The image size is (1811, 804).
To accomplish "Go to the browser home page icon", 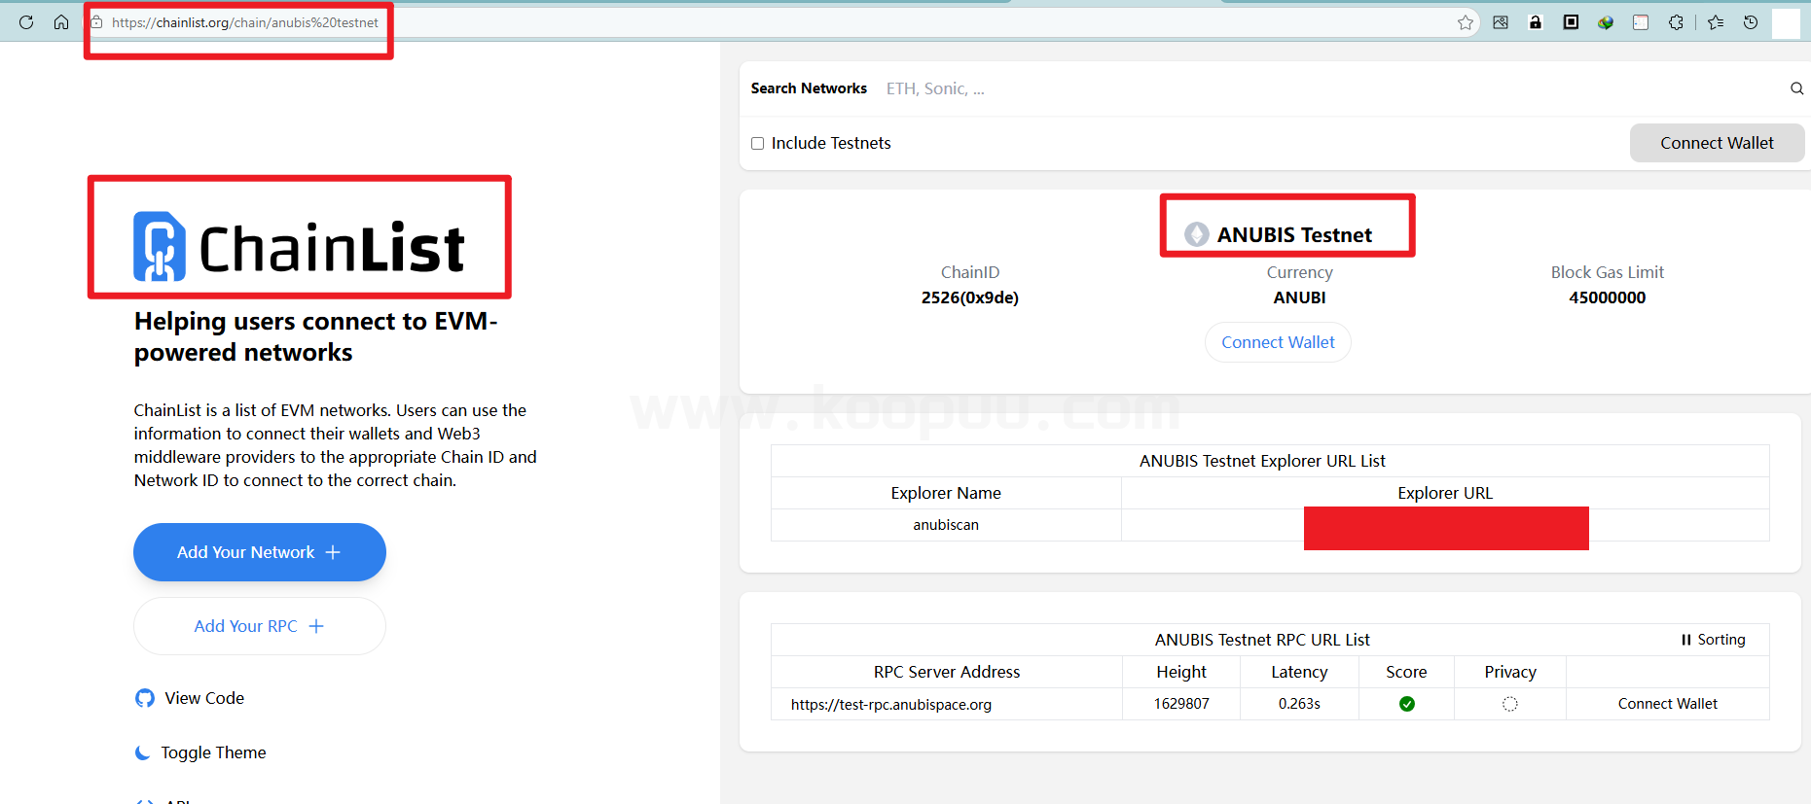I will [x=61, y=22].
